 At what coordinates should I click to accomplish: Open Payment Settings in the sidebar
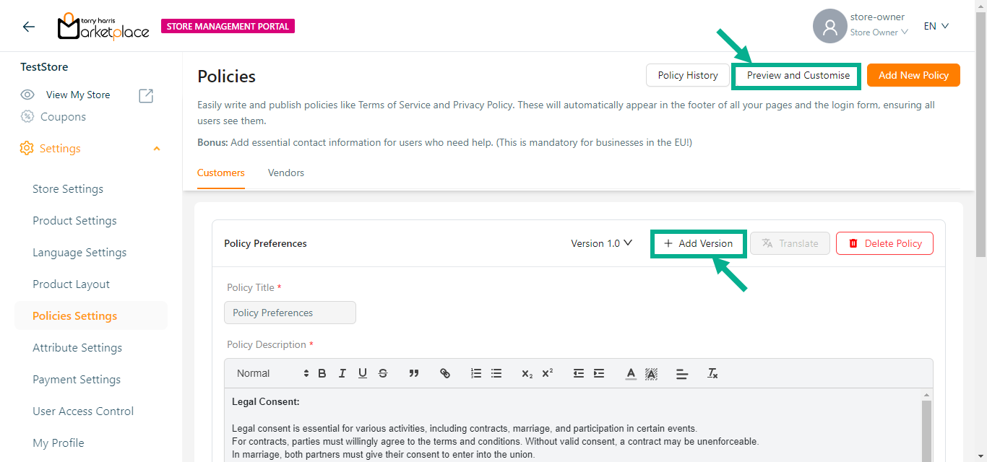tap(77, 380)
